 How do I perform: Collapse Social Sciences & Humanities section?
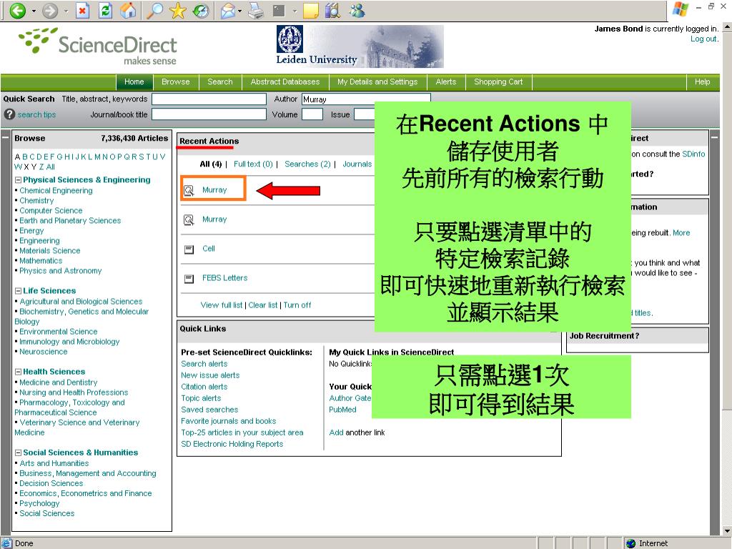18,452
